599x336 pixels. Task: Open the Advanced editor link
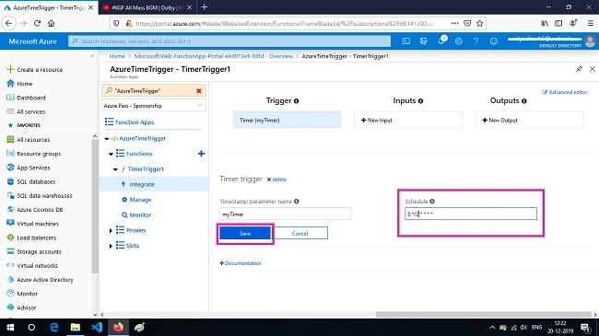coord(565,92)
